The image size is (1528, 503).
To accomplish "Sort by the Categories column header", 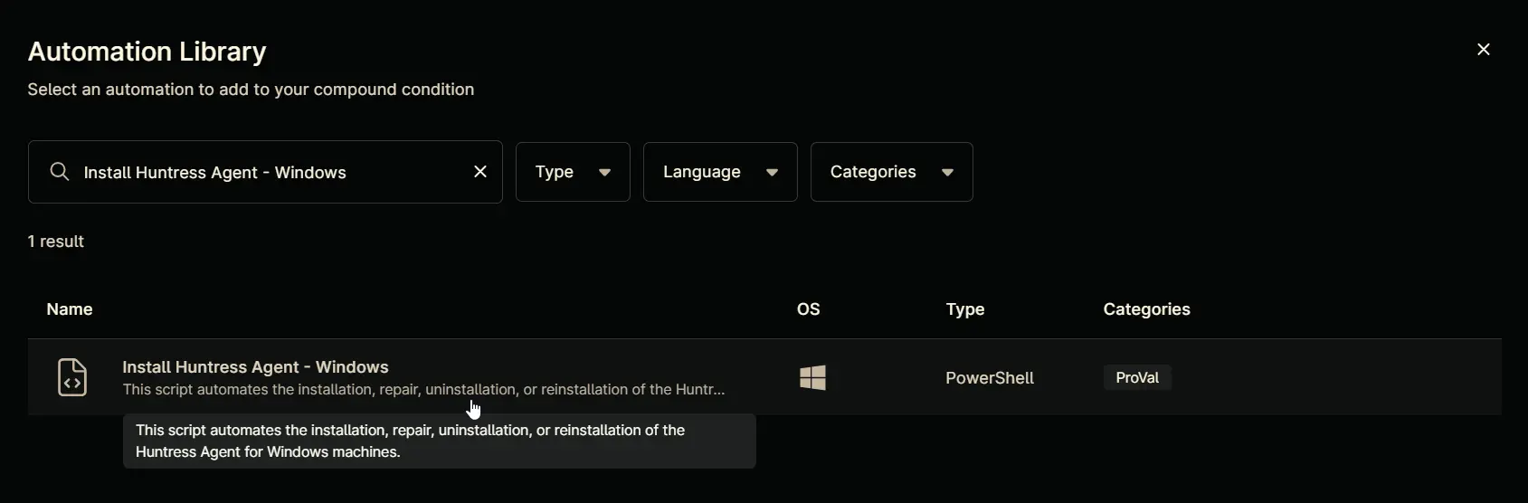I will [1147, 309].
